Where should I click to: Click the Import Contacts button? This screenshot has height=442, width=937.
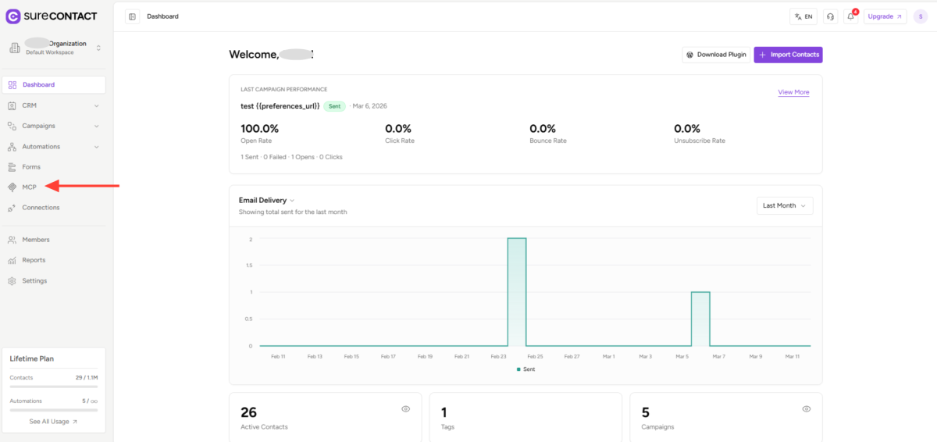788,55
